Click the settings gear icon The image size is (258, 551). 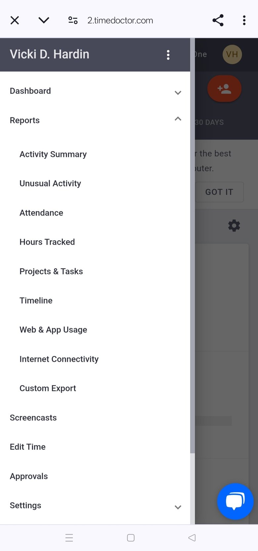pos(234,225)
